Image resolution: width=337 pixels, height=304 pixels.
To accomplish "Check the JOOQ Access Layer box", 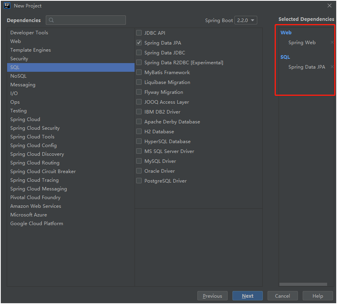I will [x=139, y=102].
